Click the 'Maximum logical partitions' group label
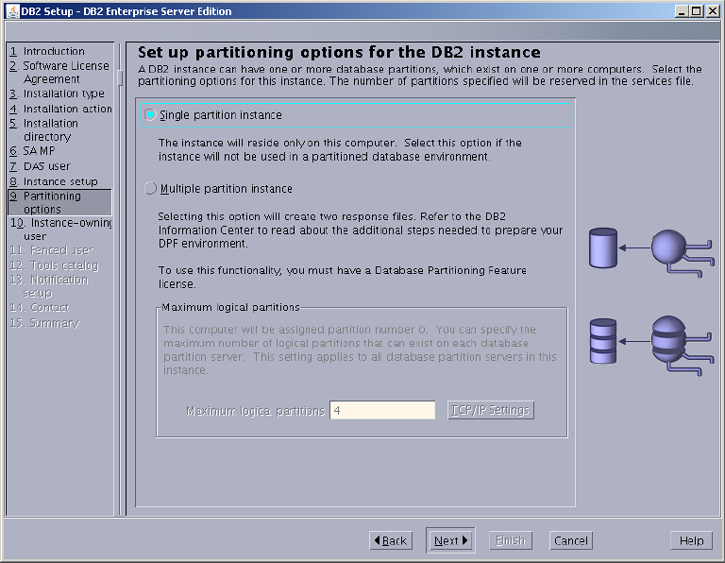The image size is (725, 563). click(x=230, y=307)
